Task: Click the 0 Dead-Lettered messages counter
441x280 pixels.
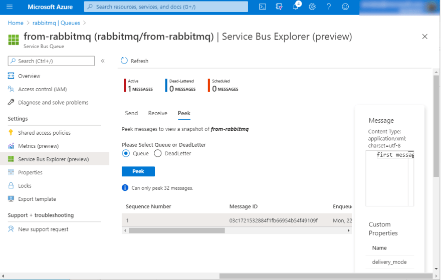Action: 180,86
